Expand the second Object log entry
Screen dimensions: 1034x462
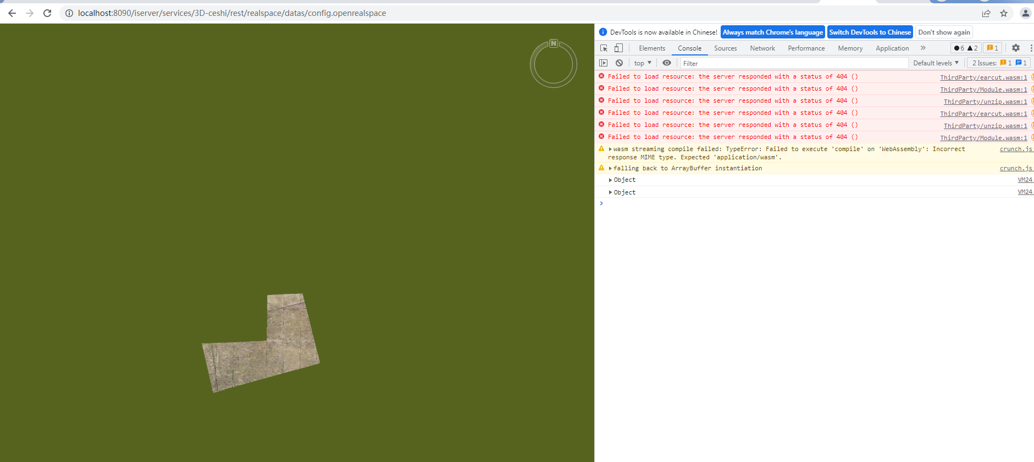point(611,193)
